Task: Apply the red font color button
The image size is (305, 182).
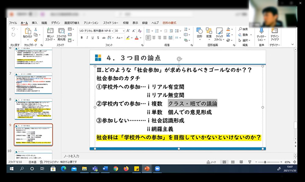Action: 137,38
